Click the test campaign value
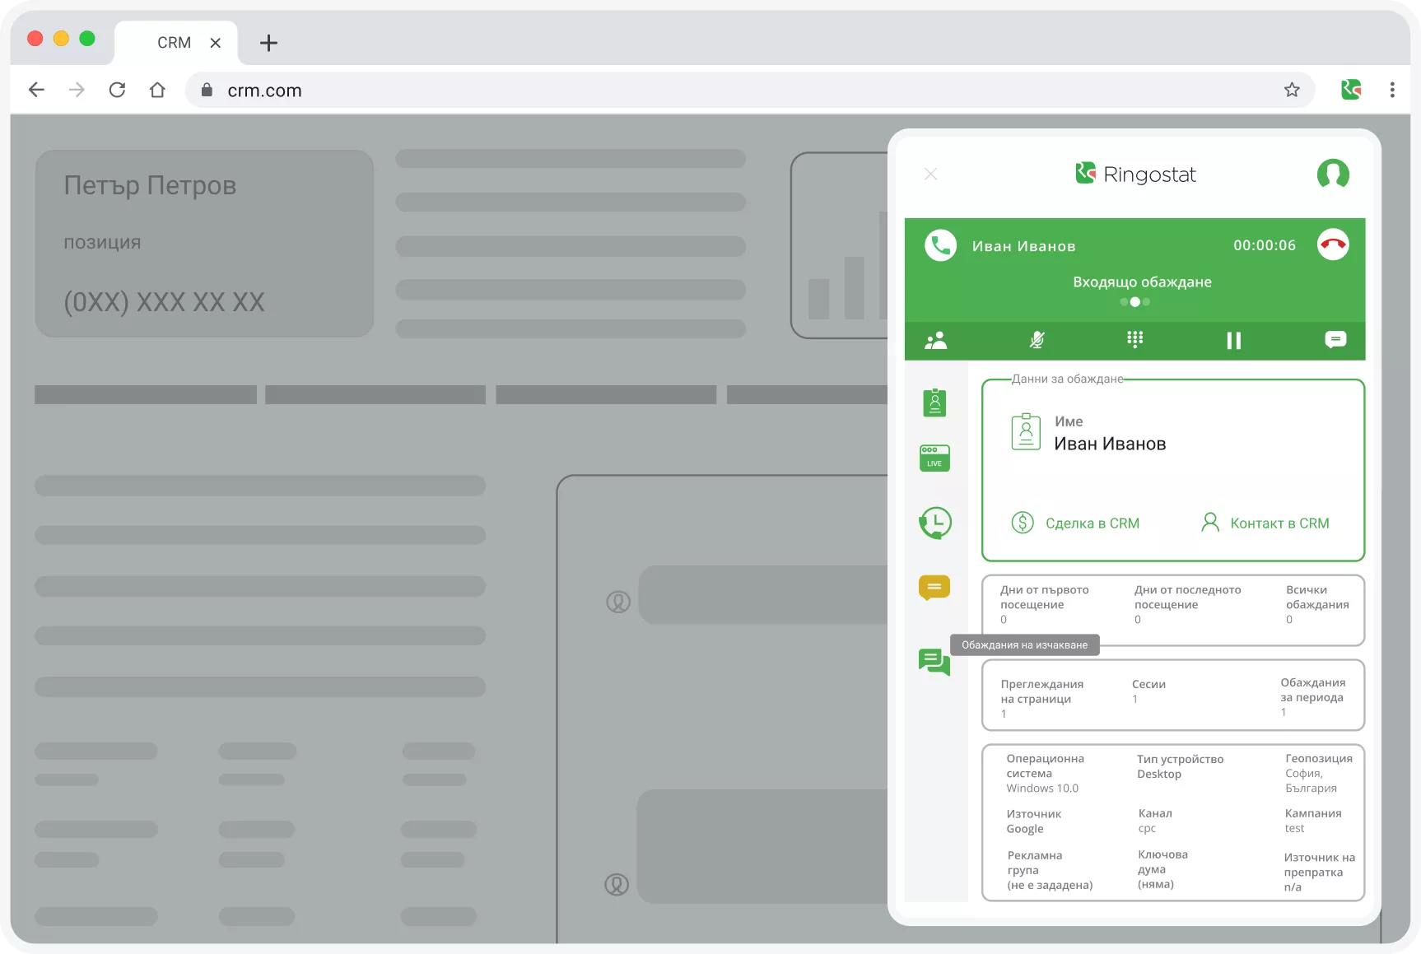 click(1294, 829)
